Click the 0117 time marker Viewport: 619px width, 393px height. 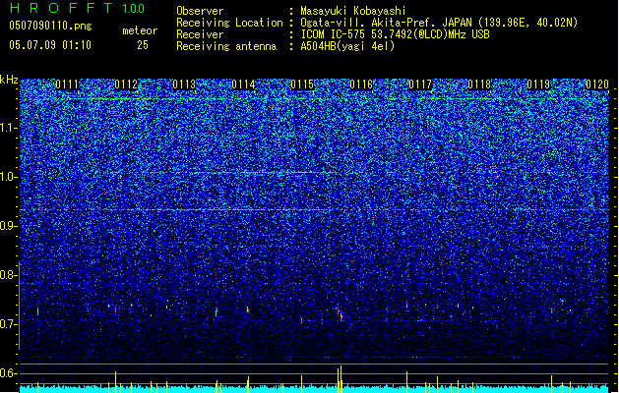coord(420,84)
